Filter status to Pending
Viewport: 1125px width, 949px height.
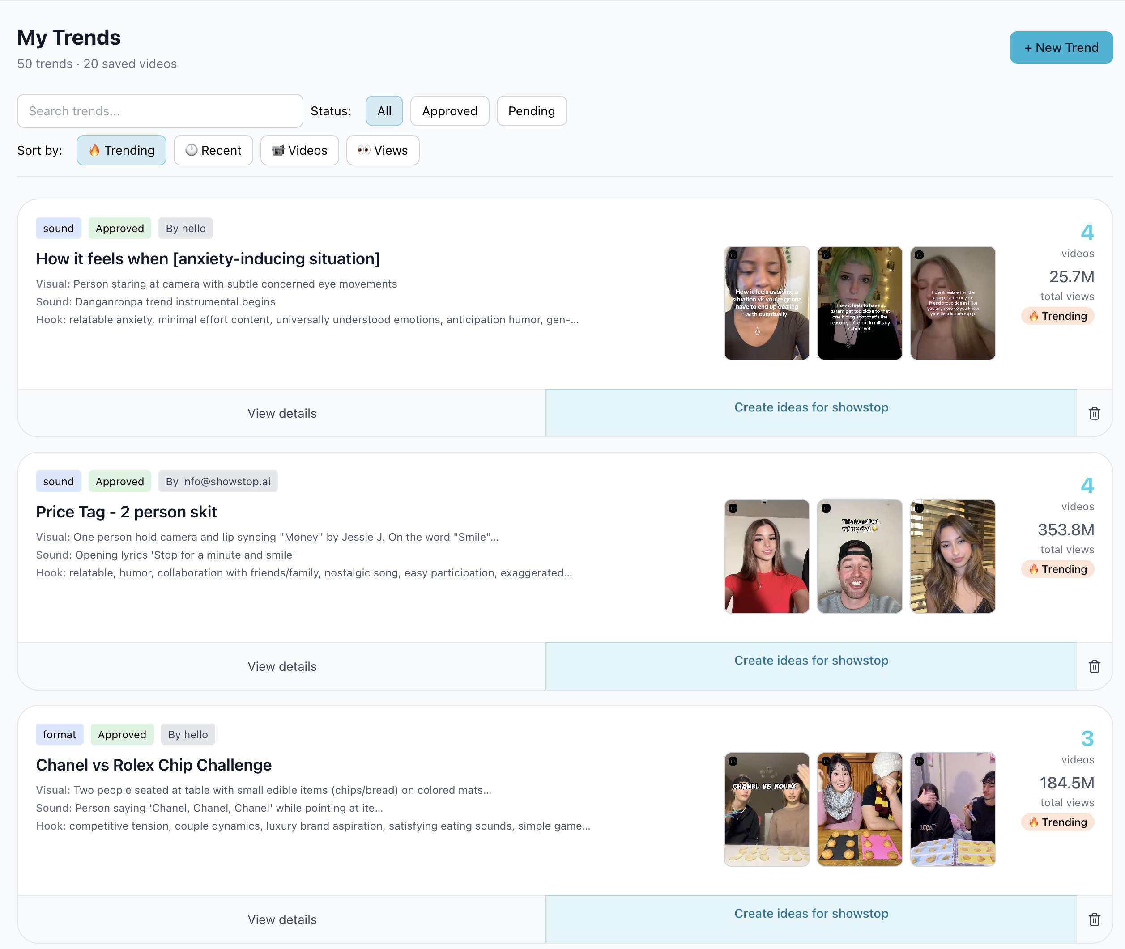531,111
